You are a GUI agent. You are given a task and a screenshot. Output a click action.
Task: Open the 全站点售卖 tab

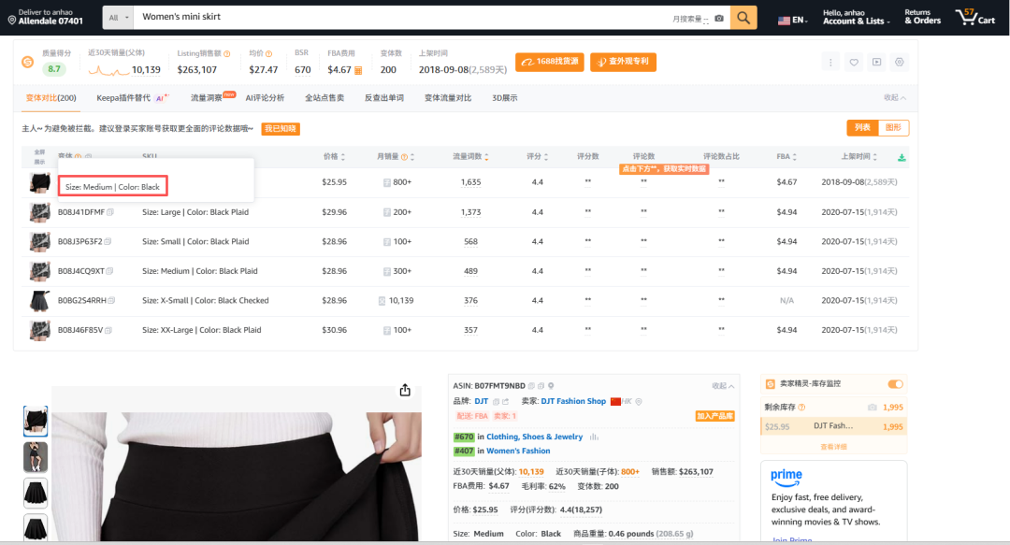pos(325,98)
